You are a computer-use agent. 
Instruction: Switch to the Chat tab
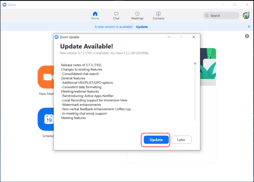(x=116, y=16)
